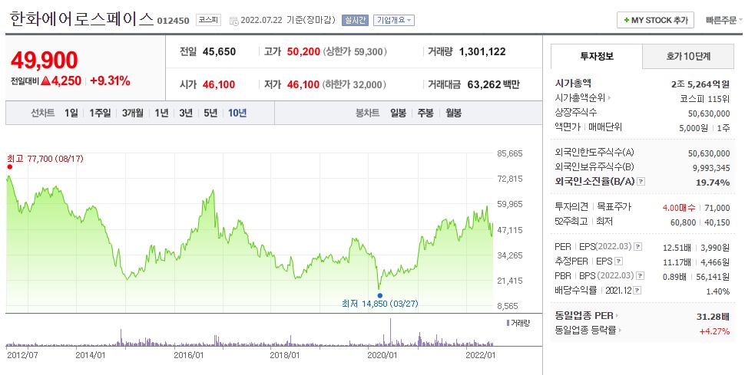745x375 pixels.
Task: Click the target price 71,000
Action: (718, 208)
